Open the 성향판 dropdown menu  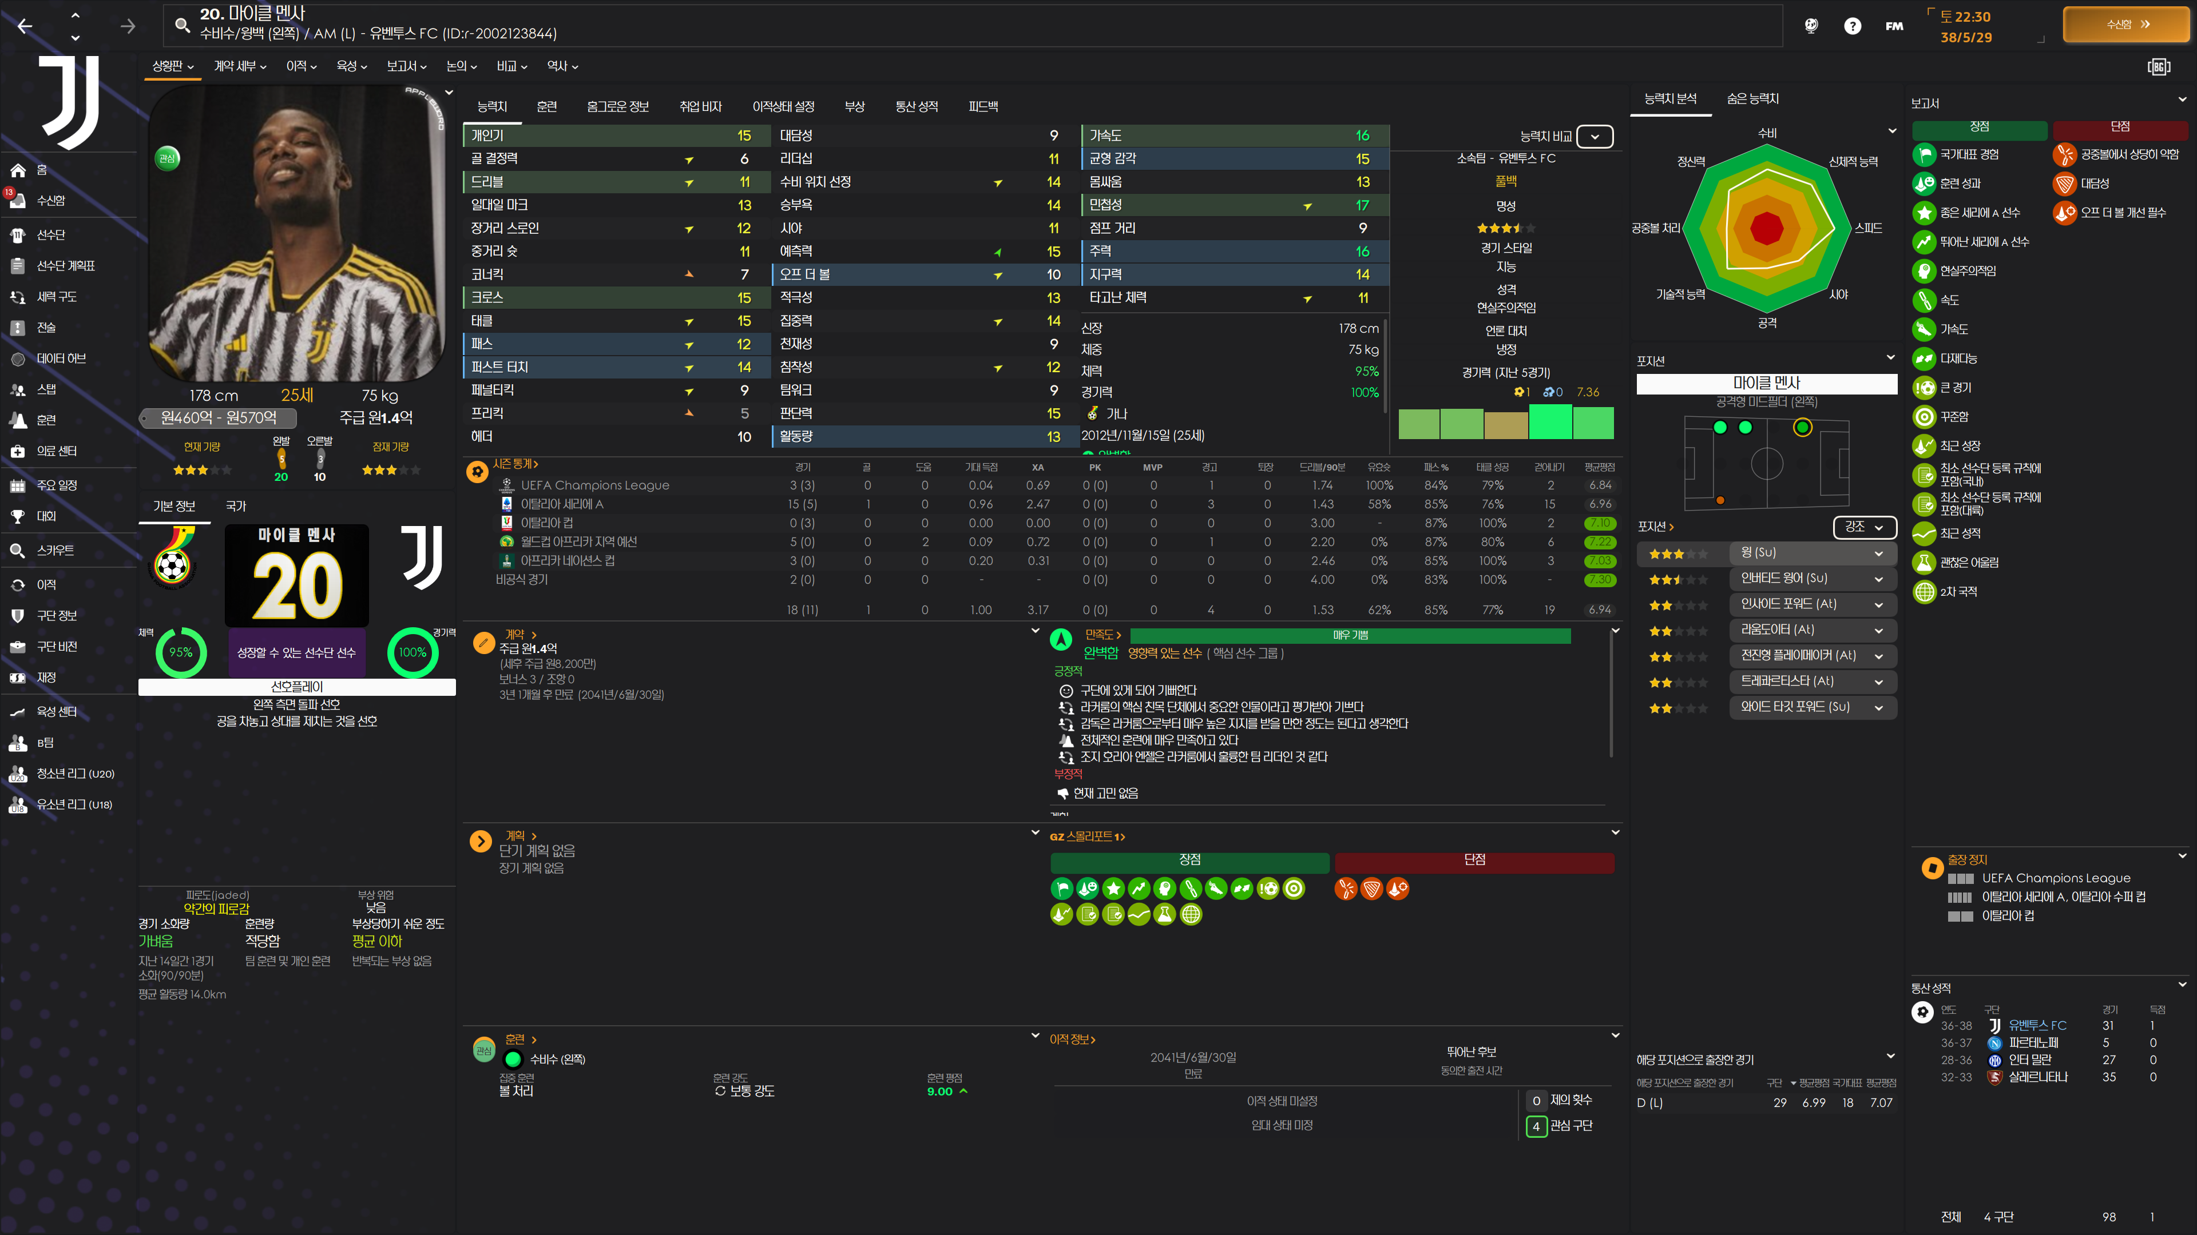click(173, 66)
